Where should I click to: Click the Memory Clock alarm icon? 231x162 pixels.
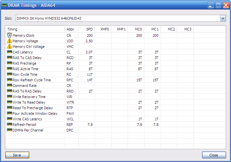9,35
